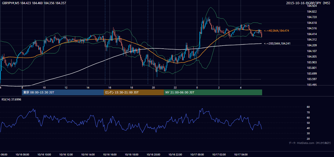
Task: Click the RSI 60 level label
Action: [x=308, y=117]
